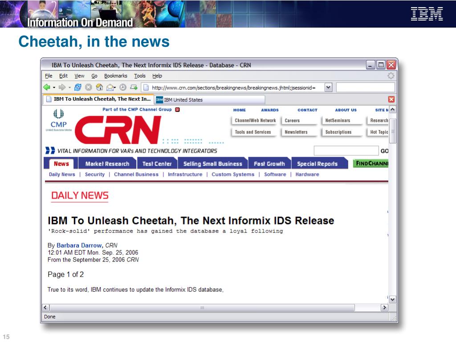Click the Daily News sublink

click(62, 175)
